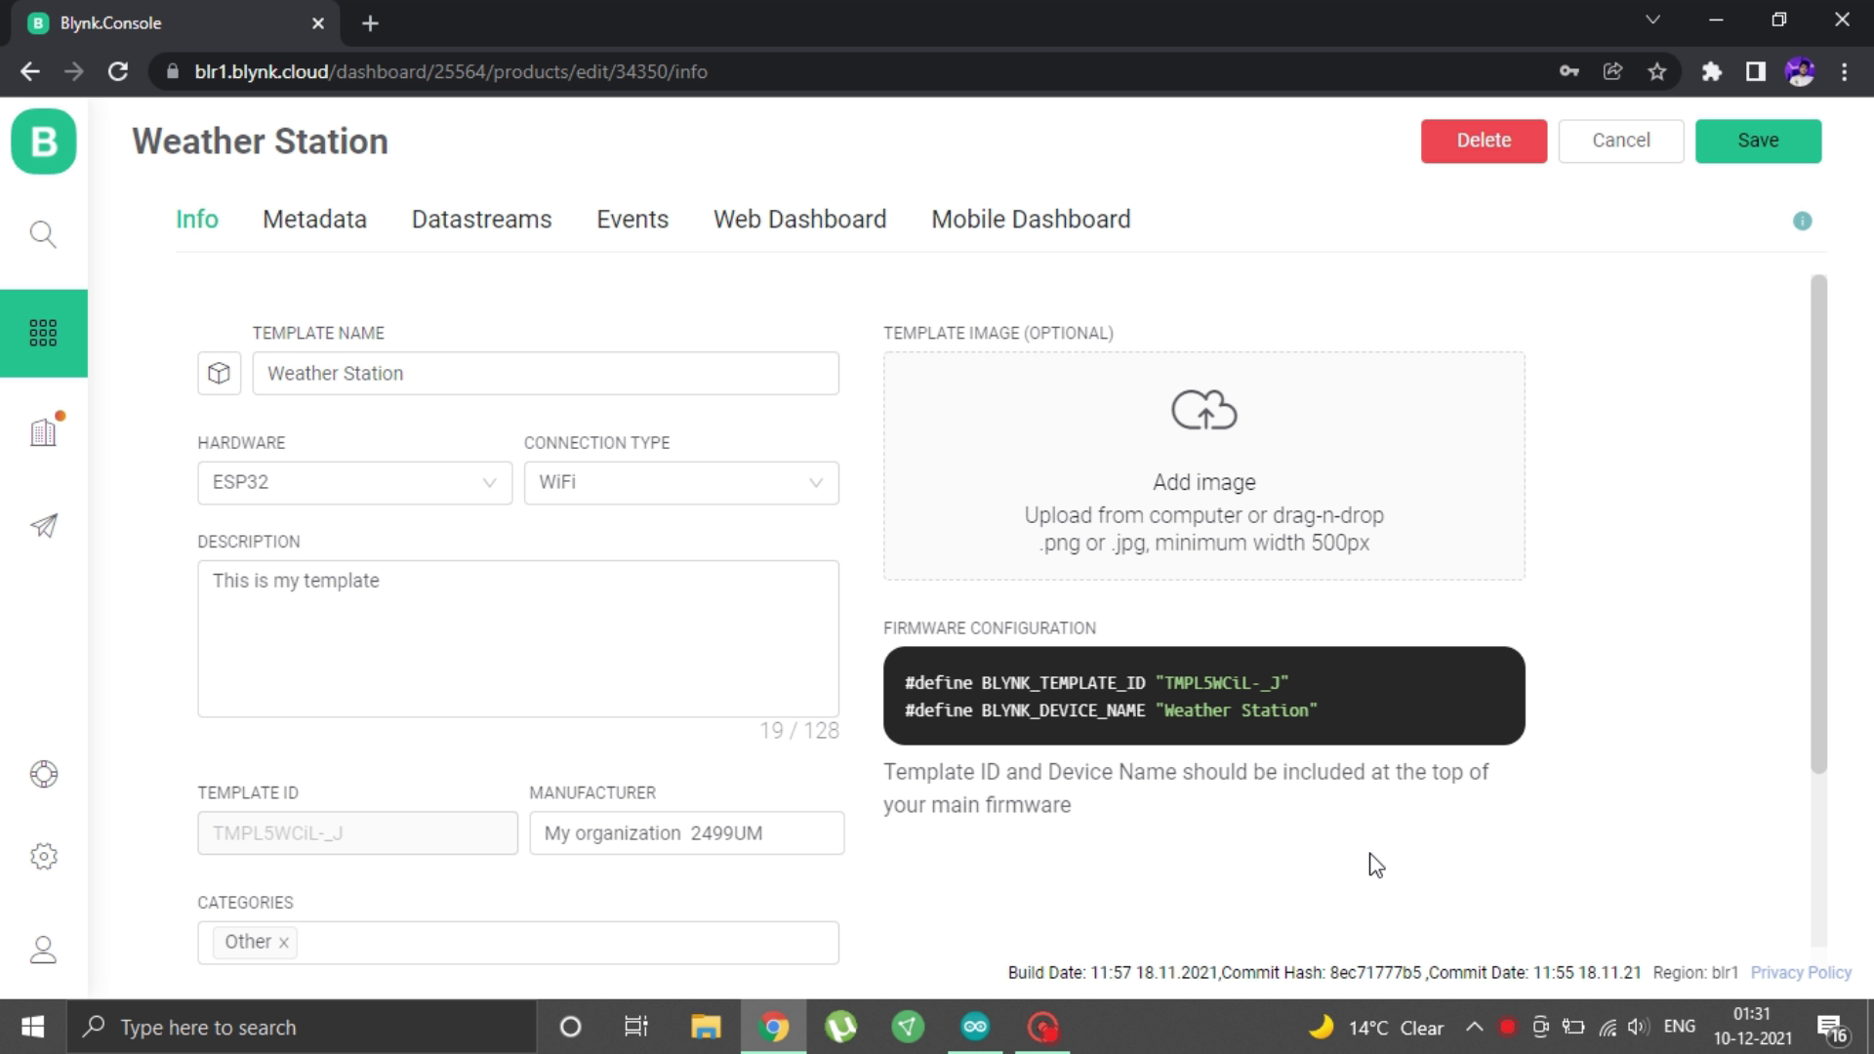Click into the Template Name input field
1874x1054 pixels.
545,373
